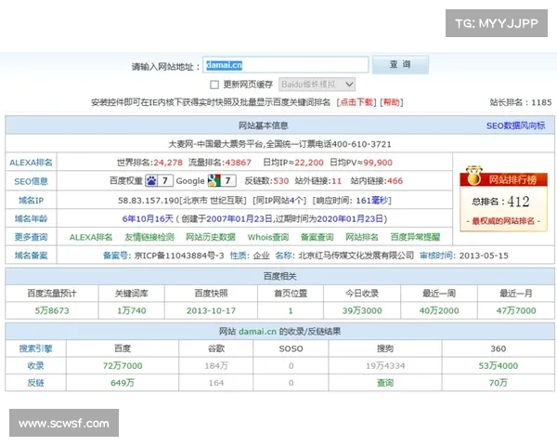The width and height of the screenshot is (557, 446).
Task: Click 360 backlinks 70万
Action: (x=499, y=383)
